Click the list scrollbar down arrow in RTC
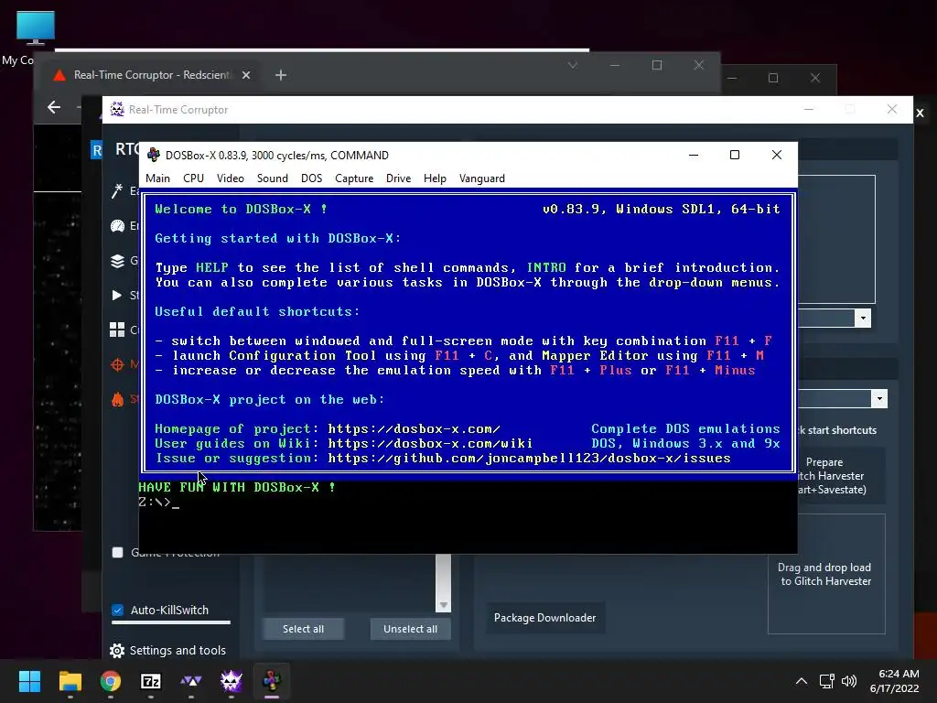The image size is (937, 703). coord(444,605)
